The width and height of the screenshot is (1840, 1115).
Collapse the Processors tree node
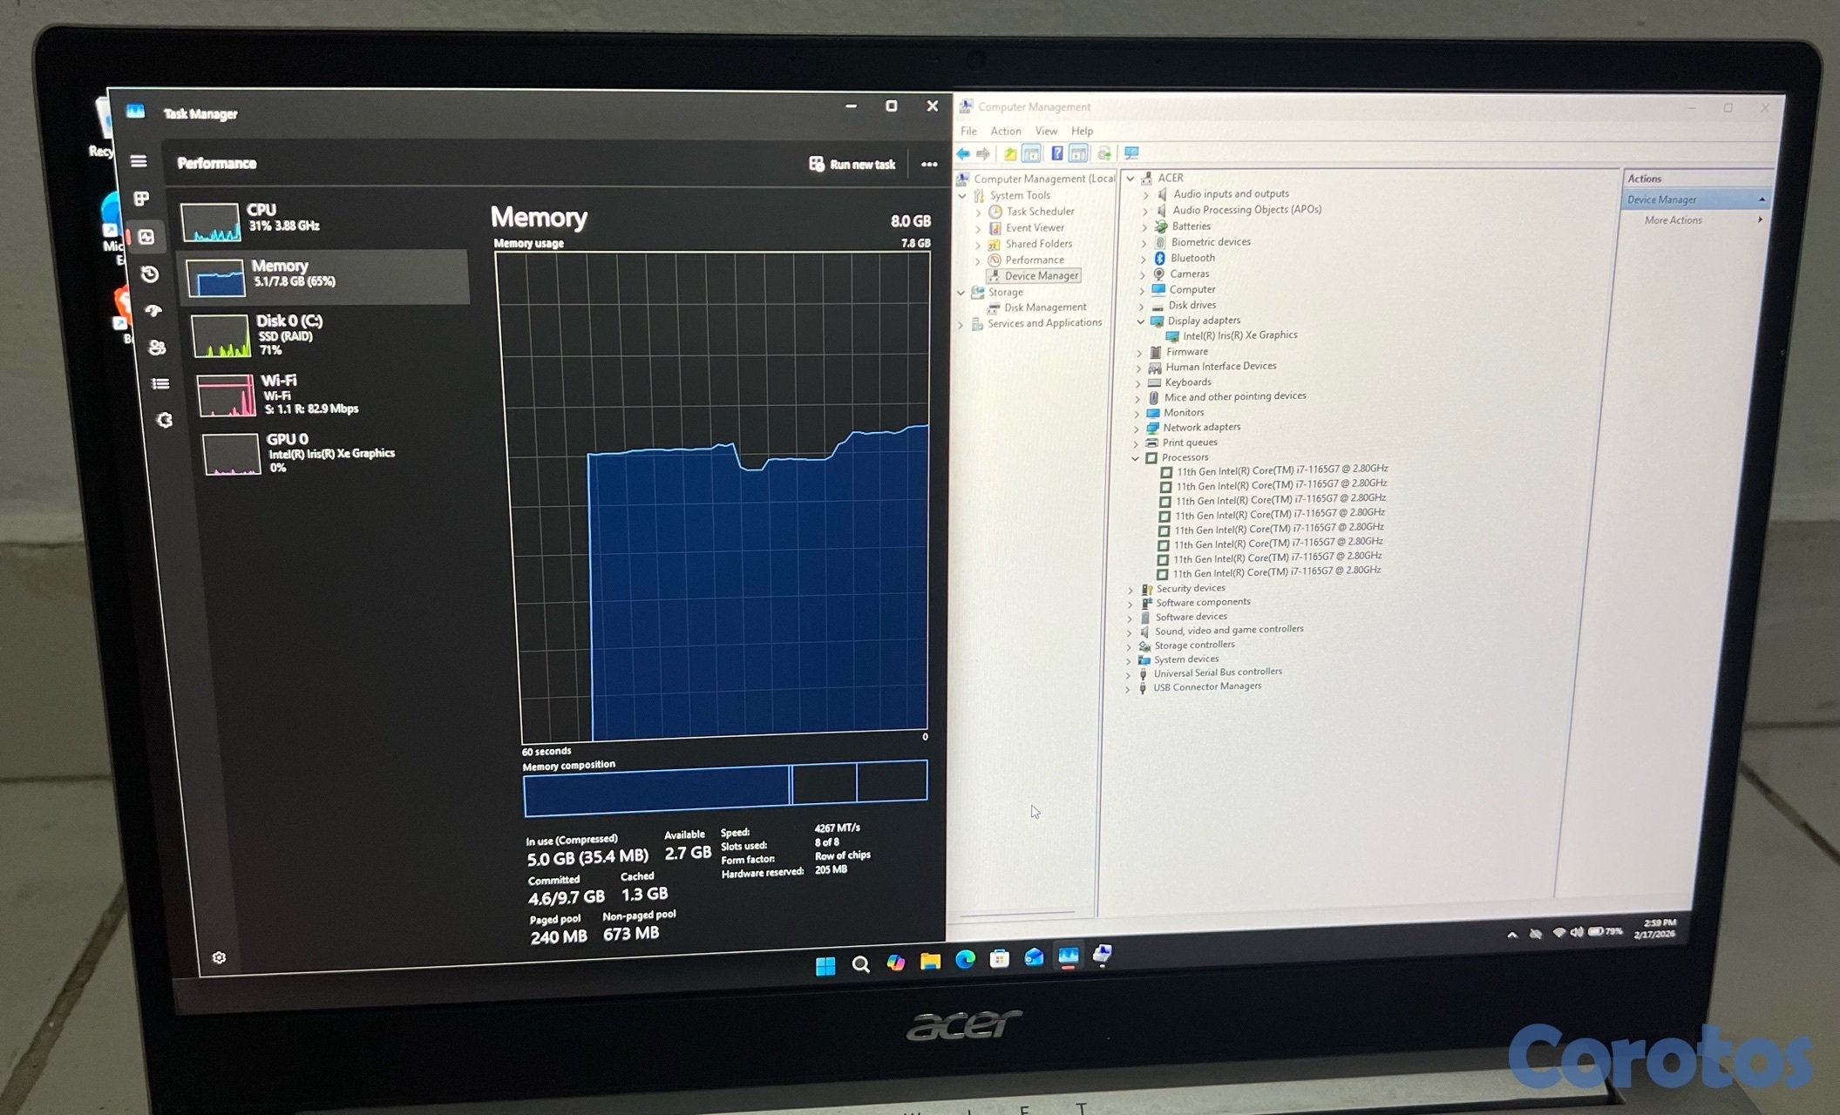pyautogui.click(x=1136, y=457)
